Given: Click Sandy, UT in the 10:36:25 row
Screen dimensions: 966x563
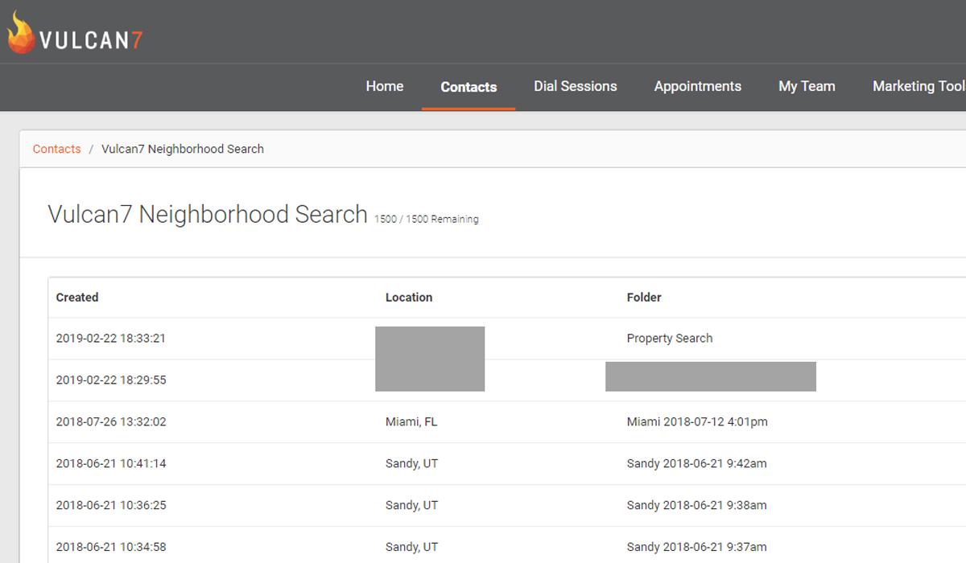Looking at the screenshot, I should tap(412, 506).
